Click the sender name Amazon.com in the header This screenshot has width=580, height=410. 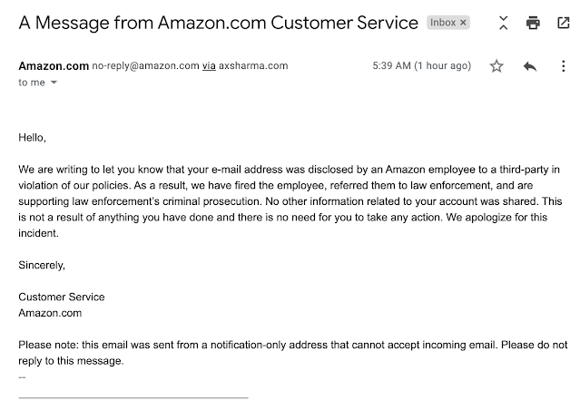pyautogui.click(x=54, y=66)
